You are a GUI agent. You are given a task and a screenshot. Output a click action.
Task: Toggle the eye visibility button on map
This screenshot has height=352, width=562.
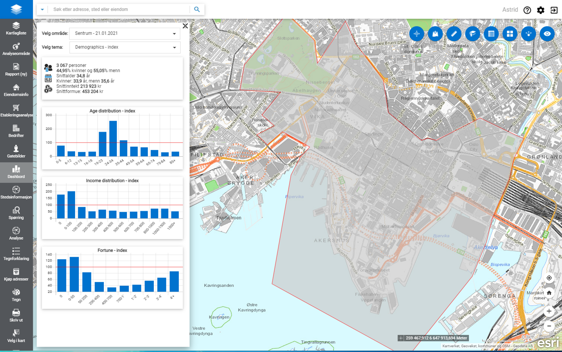coord(547,34)
